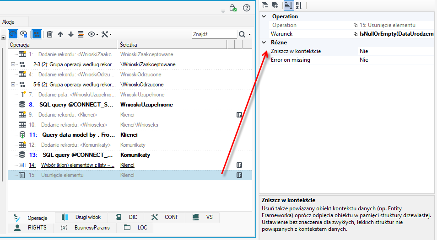The width and height of the screenshot is (437, 240).
Task: Click the group icon of row 2-3 (2)
Action: pyautogui.click(x=22, y=64)
